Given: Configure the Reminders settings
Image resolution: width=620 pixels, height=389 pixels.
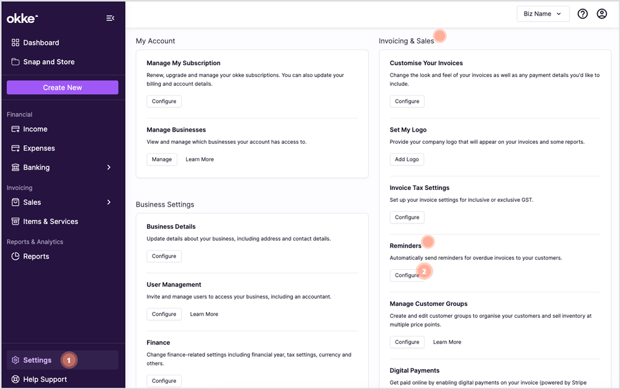Looking at the screenshot, I should [407, 275].
